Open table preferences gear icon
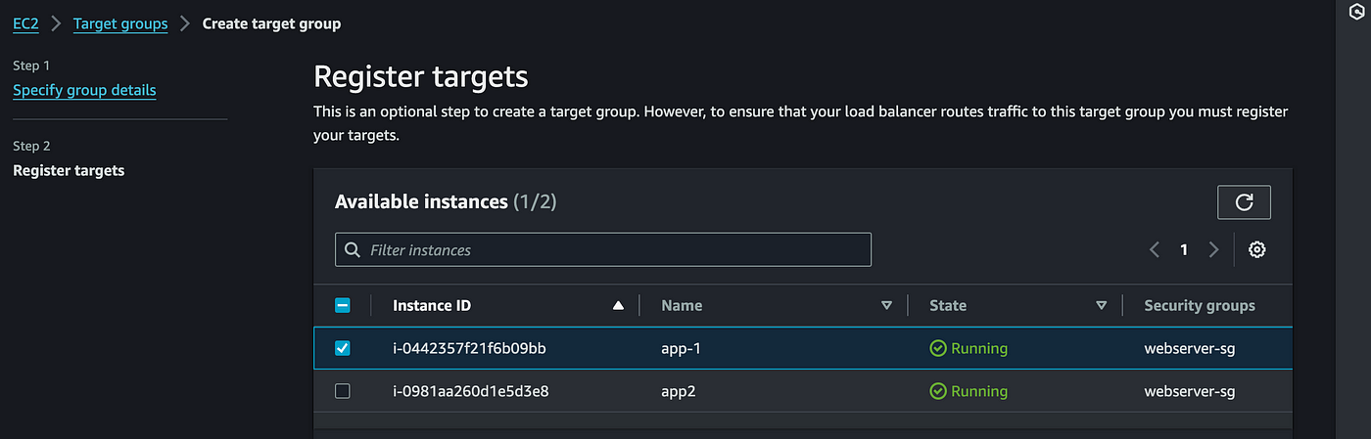The height and width of the screenshot is (439, 1371). [1257, 250]
